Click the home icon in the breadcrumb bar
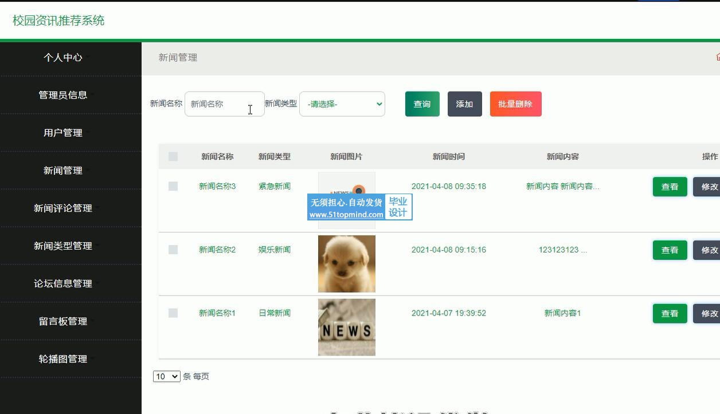The image size is (720, 414). click(718, 57)
